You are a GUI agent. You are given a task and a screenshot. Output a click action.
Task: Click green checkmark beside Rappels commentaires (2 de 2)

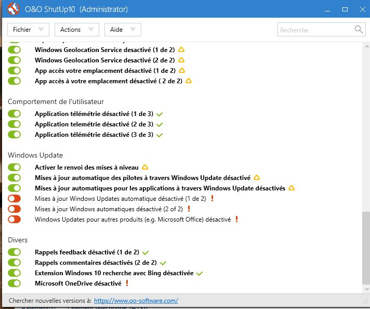[x=163, y=263]
